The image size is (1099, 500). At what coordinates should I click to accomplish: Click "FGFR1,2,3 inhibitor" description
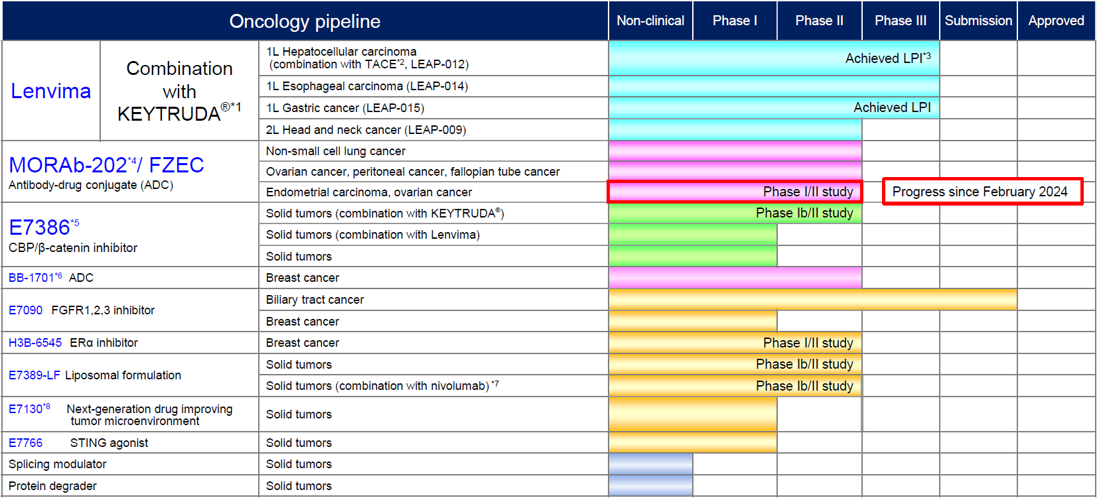coord(103,310)
